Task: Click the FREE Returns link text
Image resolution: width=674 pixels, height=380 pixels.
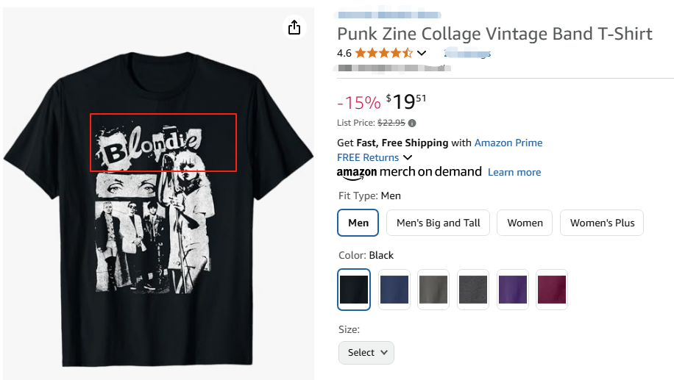Action: 368,157
